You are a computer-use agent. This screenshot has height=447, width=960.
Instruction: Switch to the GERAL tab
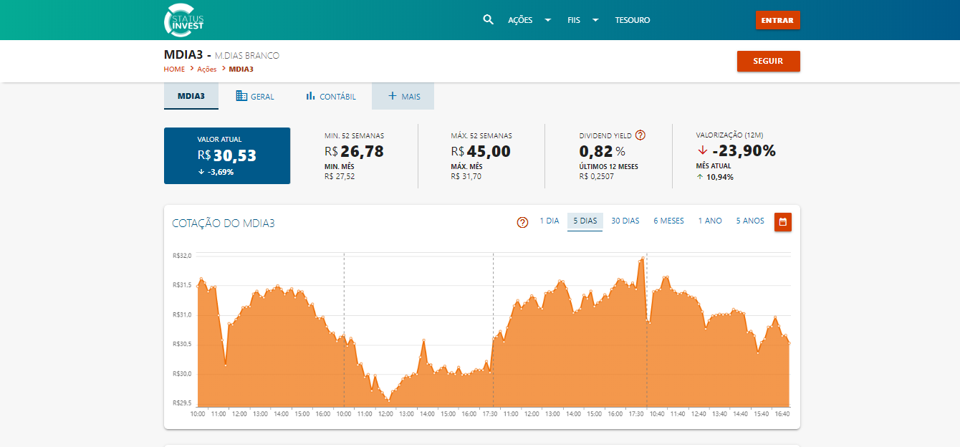coord(255,96)
